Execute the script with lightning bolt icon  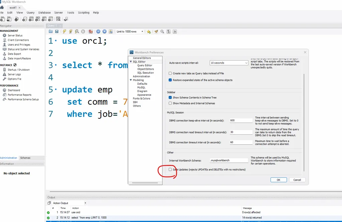(x=64, y=32)
